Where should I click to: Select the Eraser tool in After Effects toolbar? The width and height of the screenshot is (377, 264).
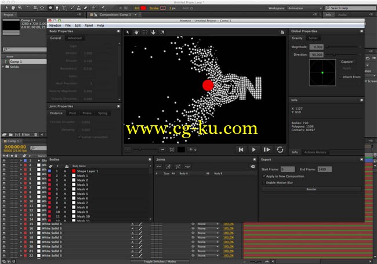(85, 8)
